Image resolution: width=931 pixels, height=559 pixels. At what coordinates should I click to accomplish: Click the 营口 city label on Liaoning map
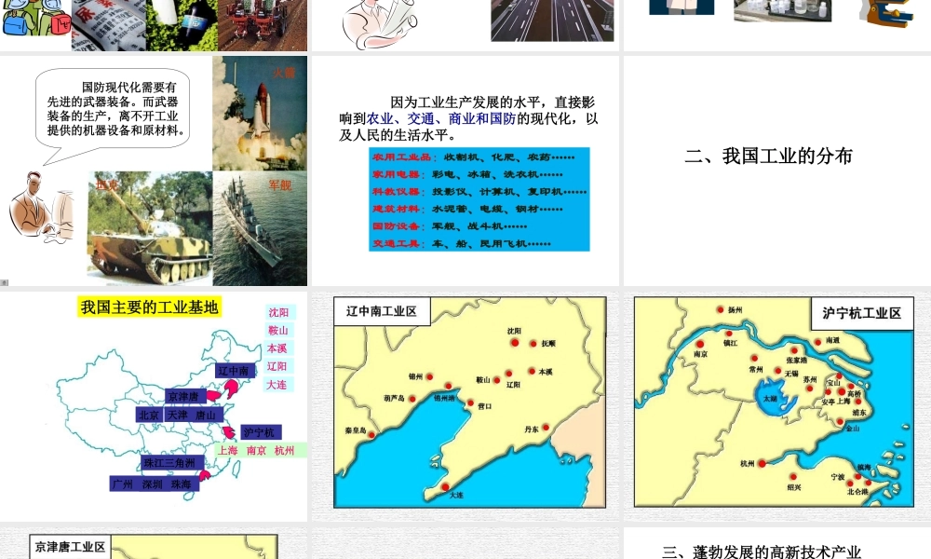[484, 406]
